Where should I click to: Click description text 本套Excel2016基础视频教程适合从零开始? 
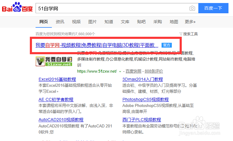(75, 86)
